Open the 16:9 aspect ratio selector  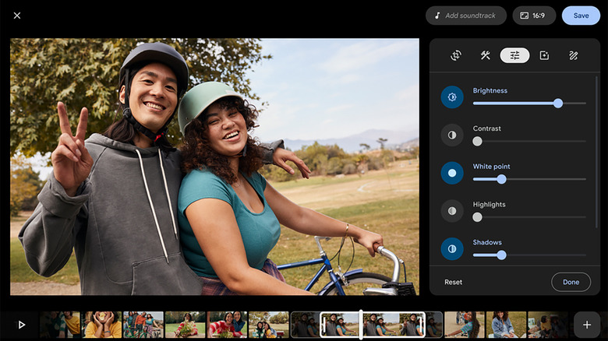(534, 16)
